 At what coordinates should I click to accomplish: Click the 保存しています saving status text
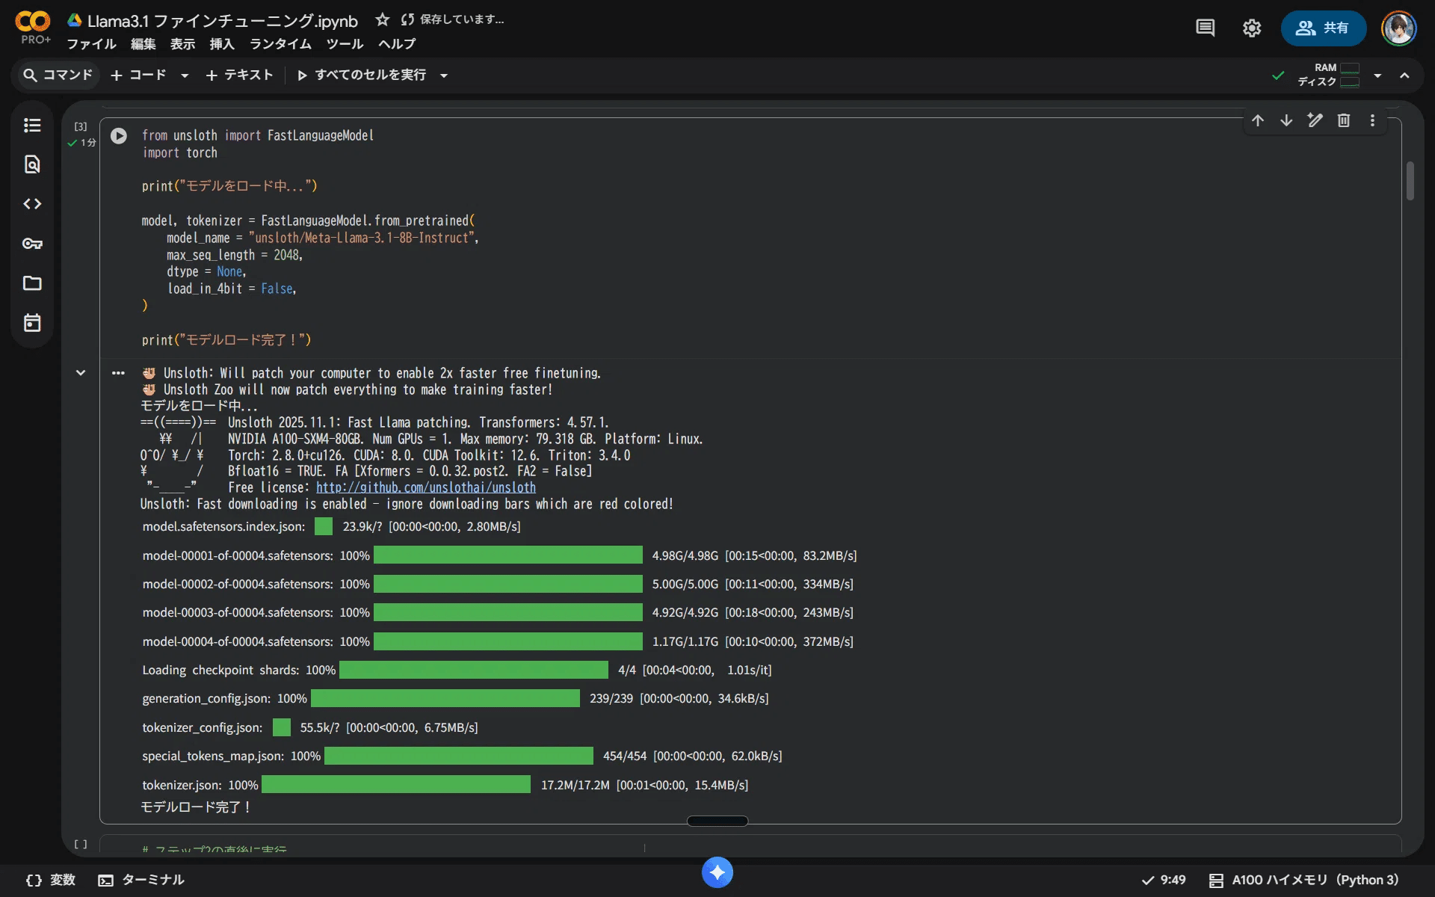coord(462,19)
